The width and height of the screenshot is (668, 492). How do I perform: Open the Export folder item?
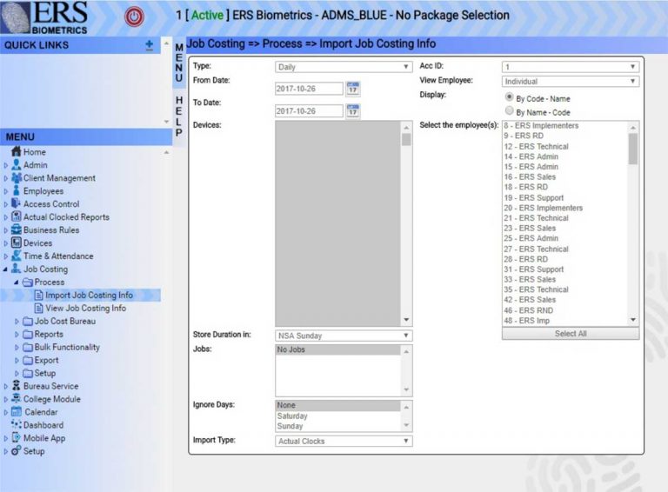point(46,360)
